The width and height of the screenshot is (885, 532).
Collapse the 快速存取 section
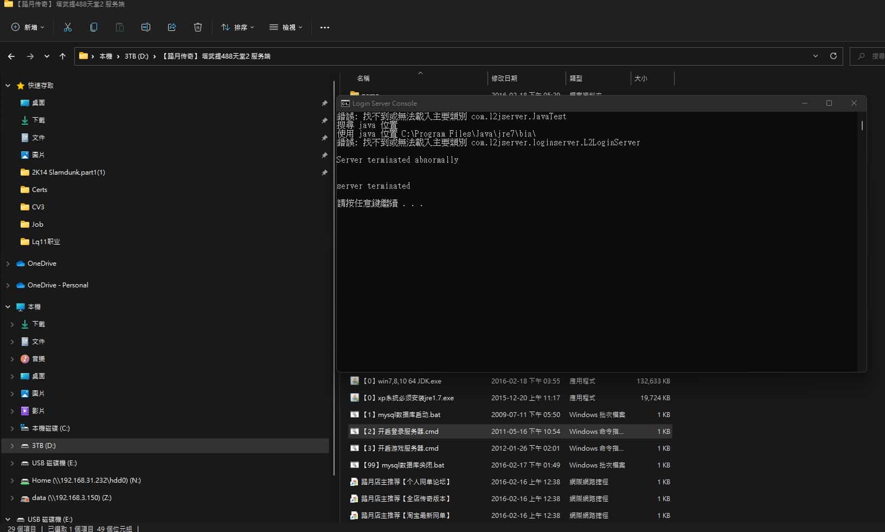tap(8, 86)
